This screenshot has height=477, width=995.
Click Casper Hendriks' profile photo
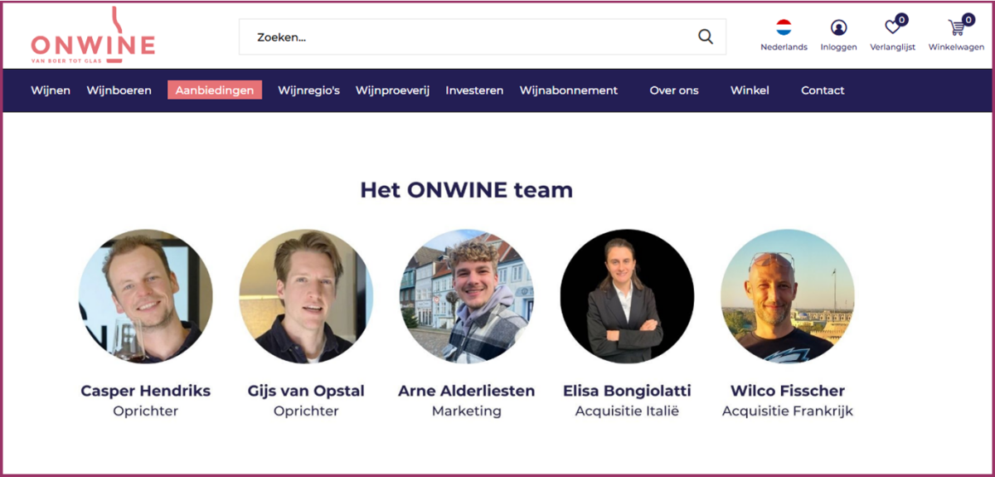point(145,296)
